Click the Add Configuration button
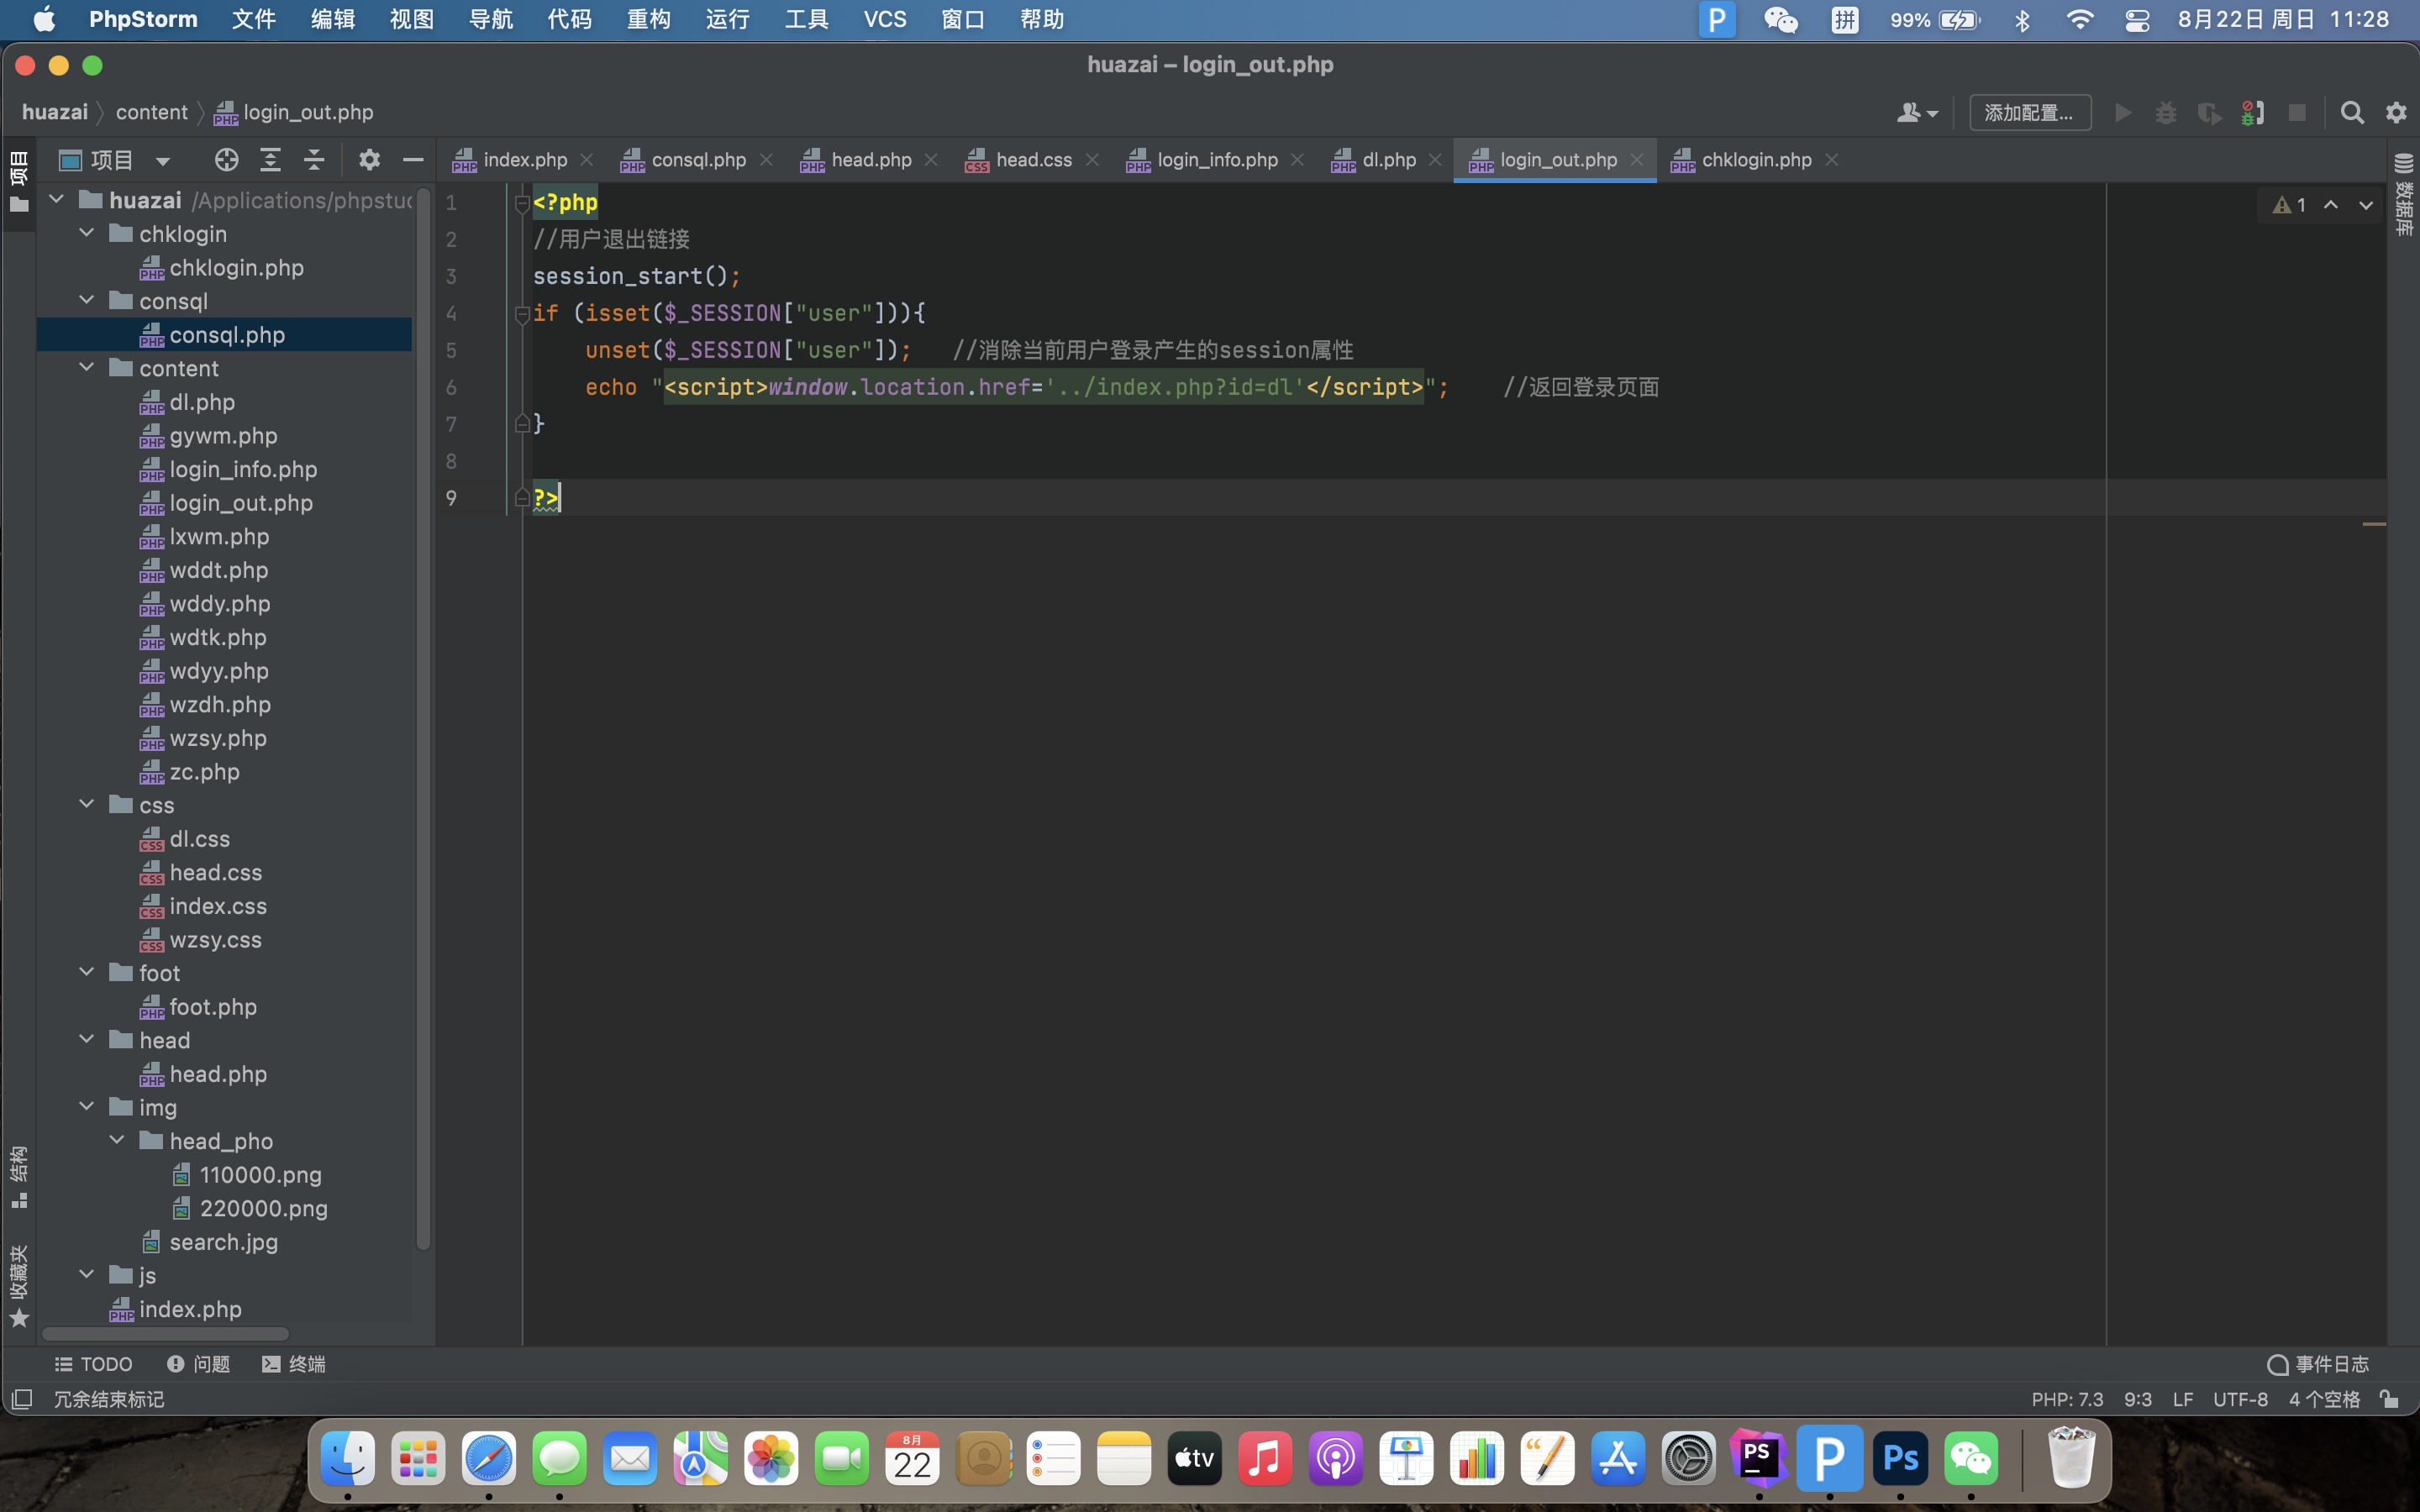 coord(2029,113)
